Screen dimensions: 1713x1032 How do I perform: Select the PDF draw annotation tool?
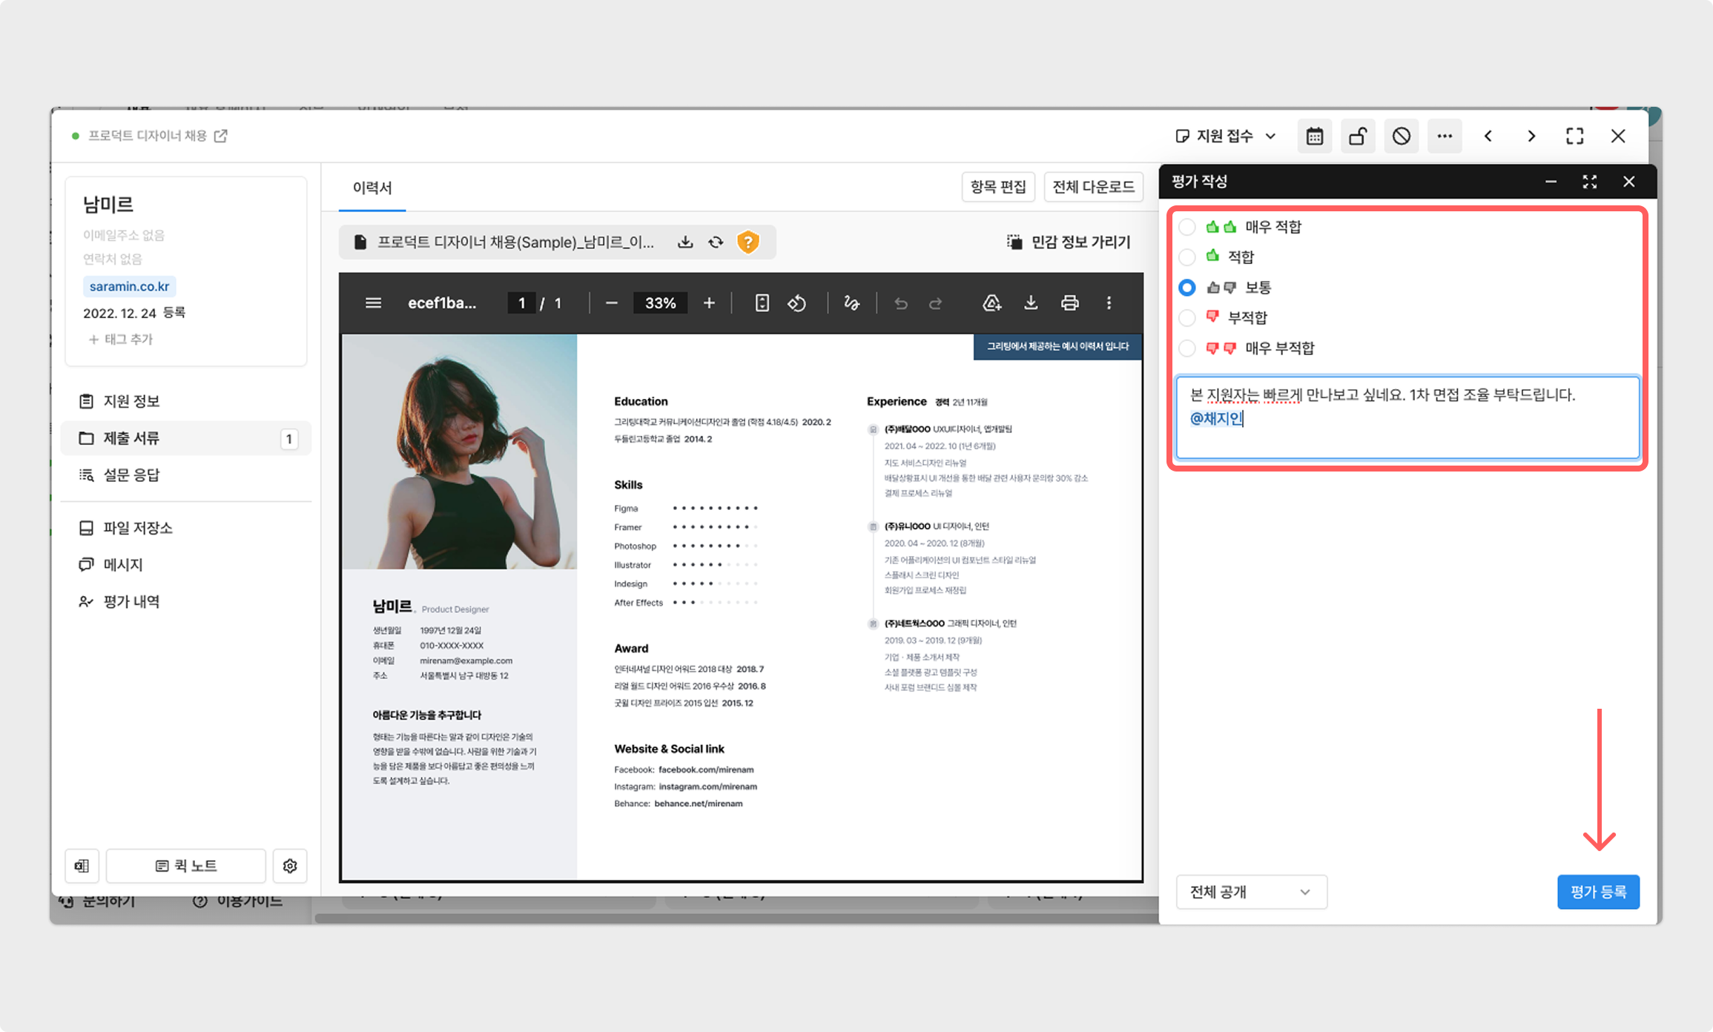[851, 303]
